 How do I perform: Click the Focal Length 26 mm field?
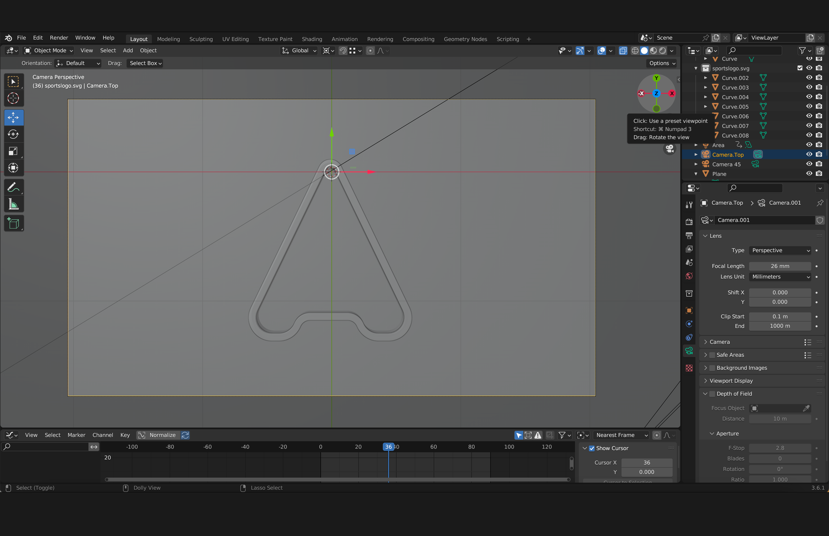point(780,266)
